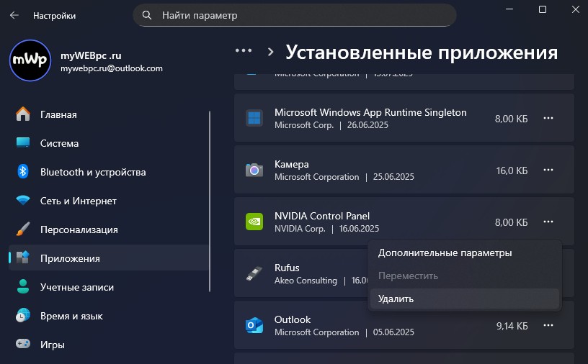Click the myWEBpc .ru account name
The width and height of the screenshot is (588, 364).
[x=91, y=56]
